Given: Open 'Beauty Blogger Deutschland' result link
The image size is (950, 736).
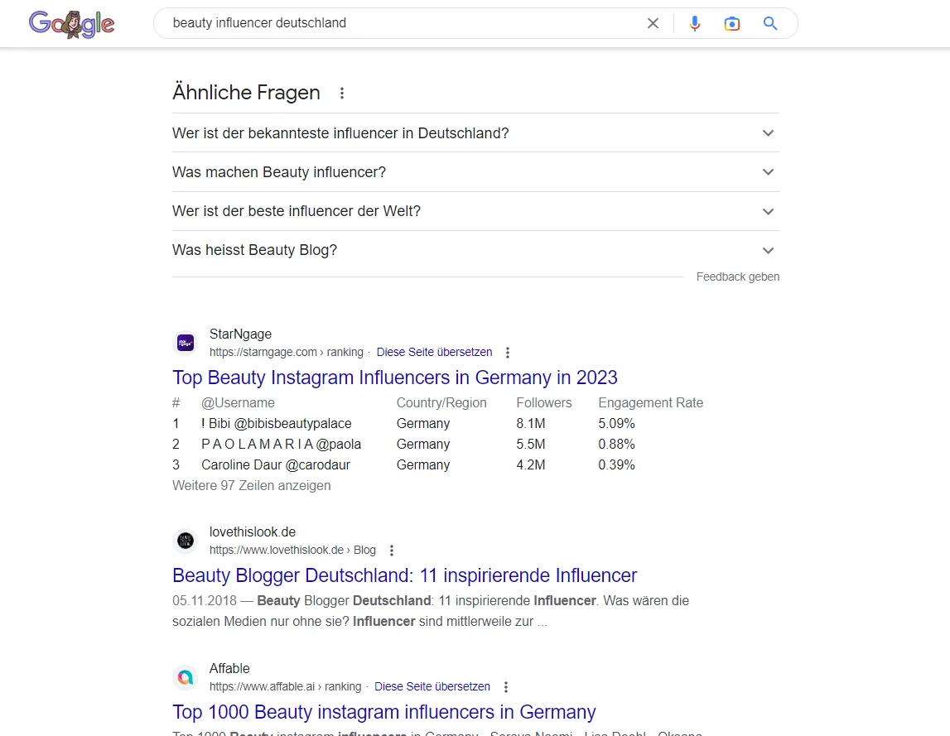Looking at the screenshot, I should (x=404, y=575).
